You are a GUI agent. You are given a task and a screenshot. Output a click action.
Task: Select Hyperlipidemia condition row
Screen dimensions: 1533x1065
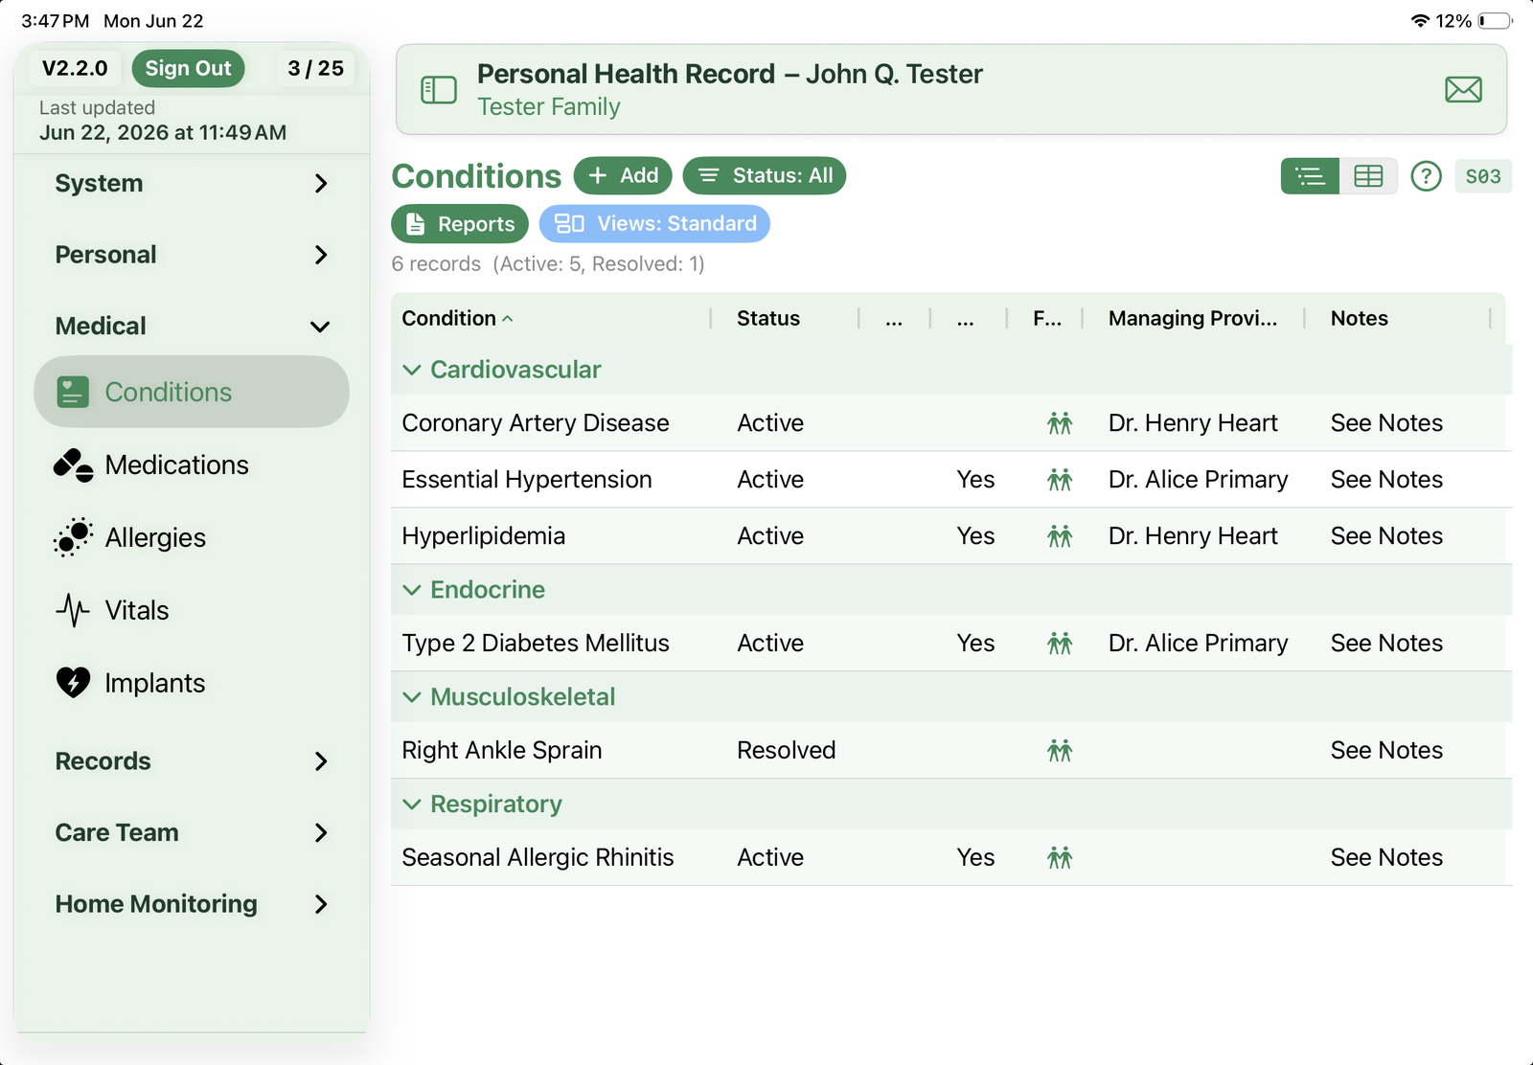click(x=951, y=536)
